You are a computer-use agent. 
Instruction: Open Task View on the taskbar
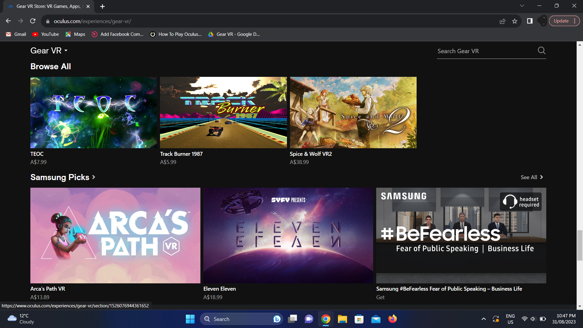pyautogui.click(x=292, y=319)
